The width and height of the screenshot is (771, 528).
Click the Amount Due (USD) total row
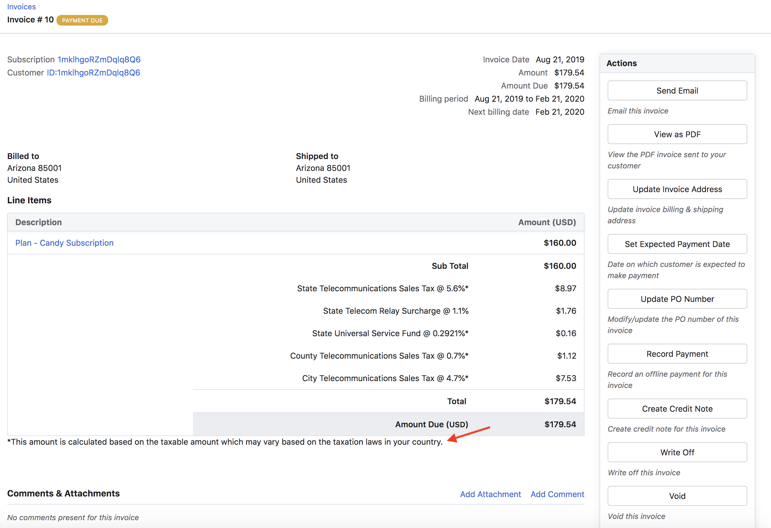431,424
